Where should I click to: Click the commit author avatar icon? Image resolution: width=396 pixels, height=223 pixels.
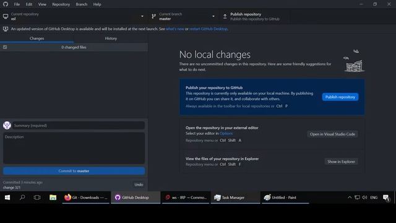coord(7,125)
